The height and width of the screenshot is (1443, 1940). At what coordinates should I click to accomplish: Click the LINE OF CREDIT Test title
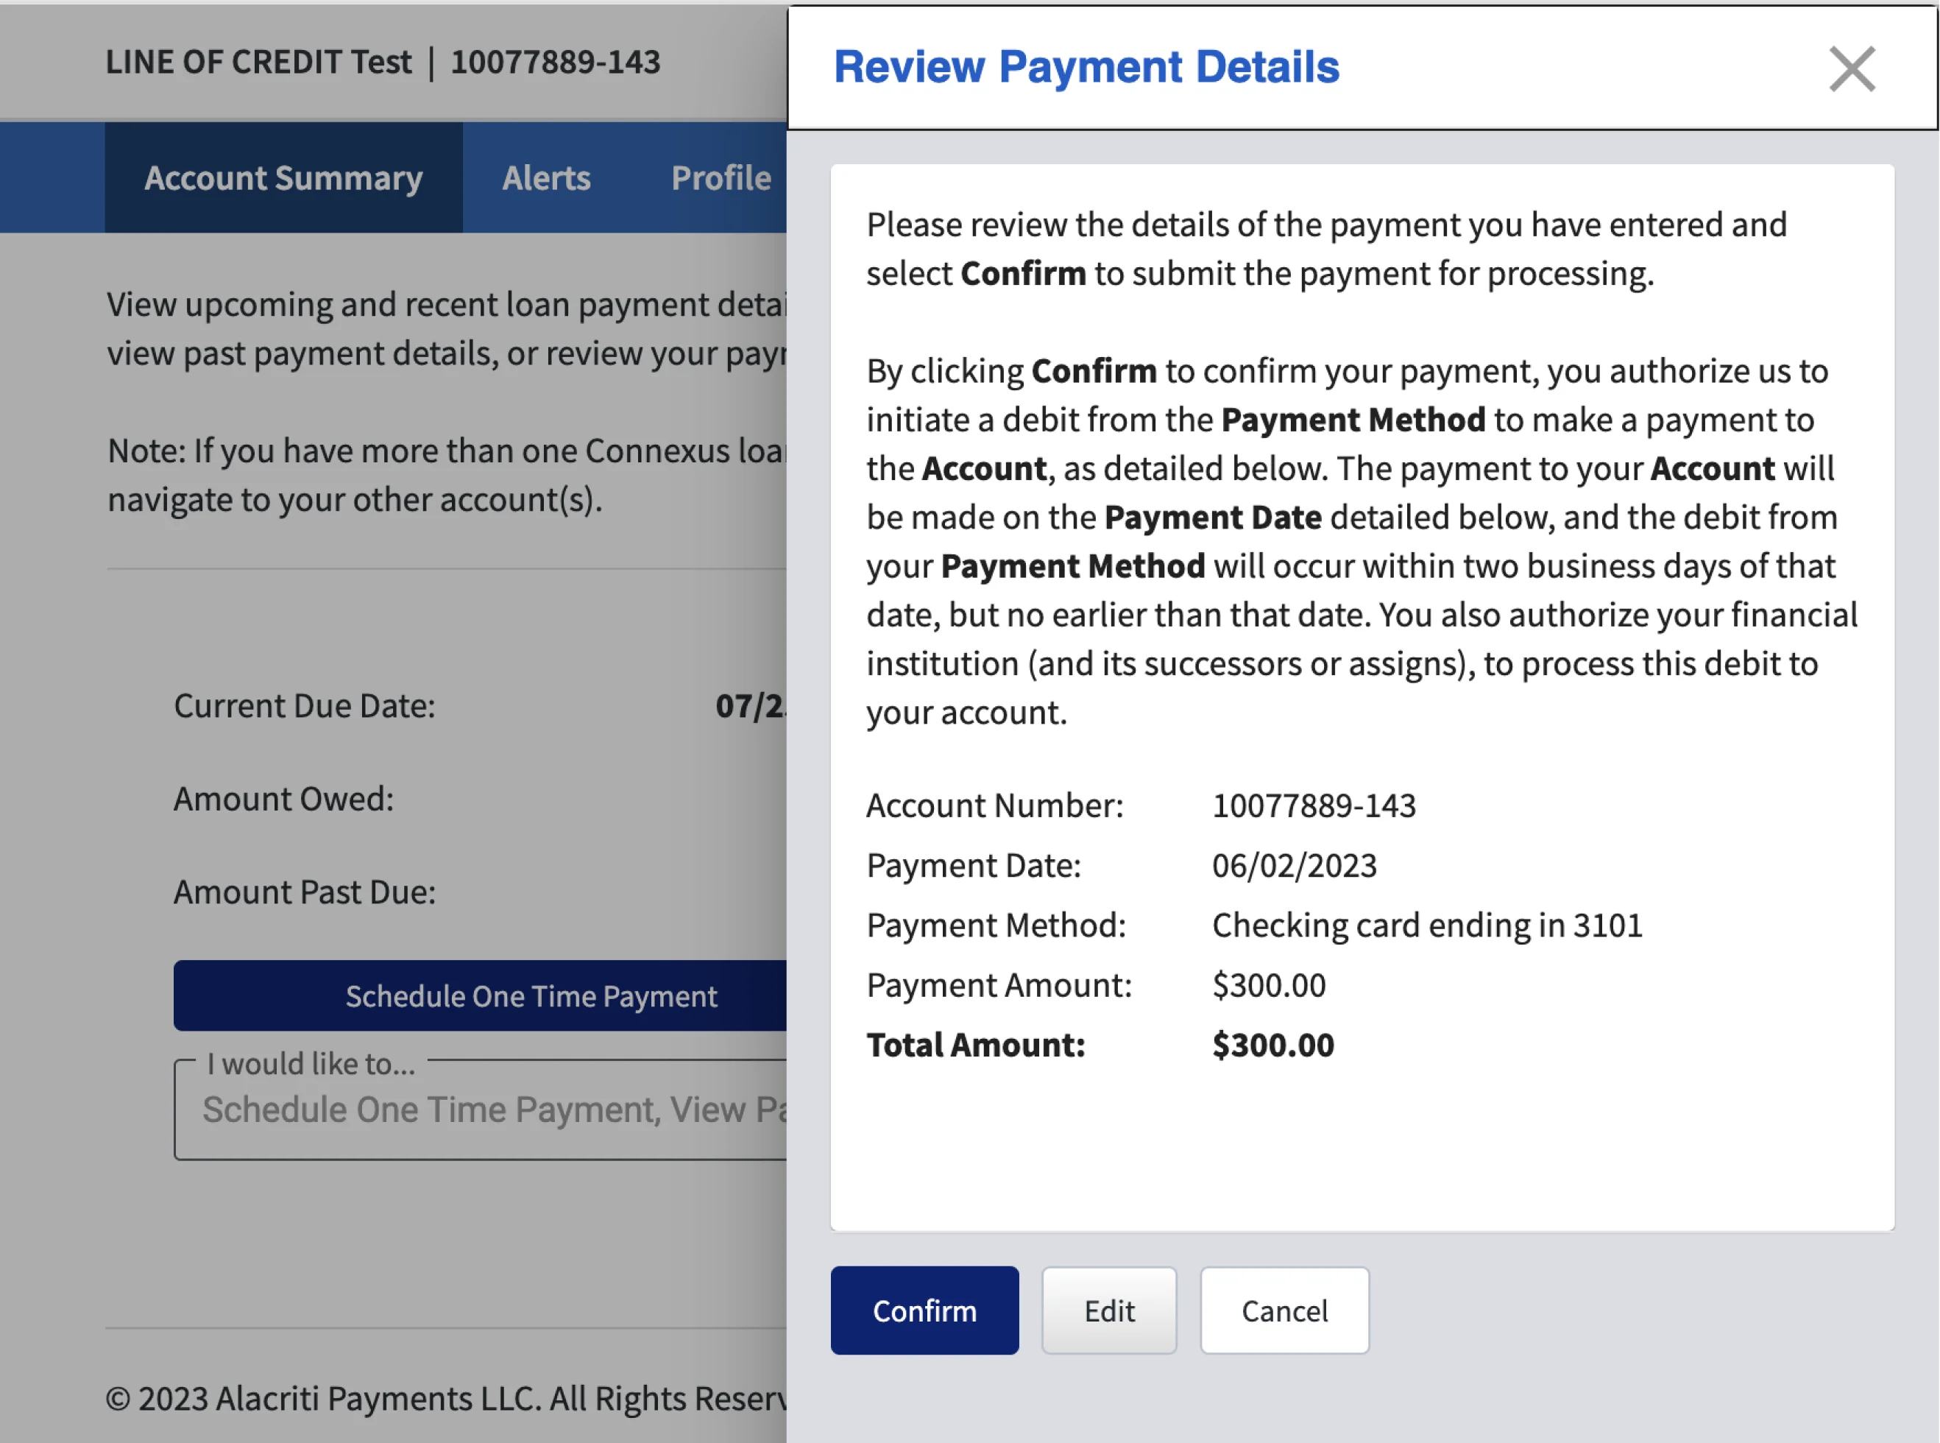click(x=258, y=62)
